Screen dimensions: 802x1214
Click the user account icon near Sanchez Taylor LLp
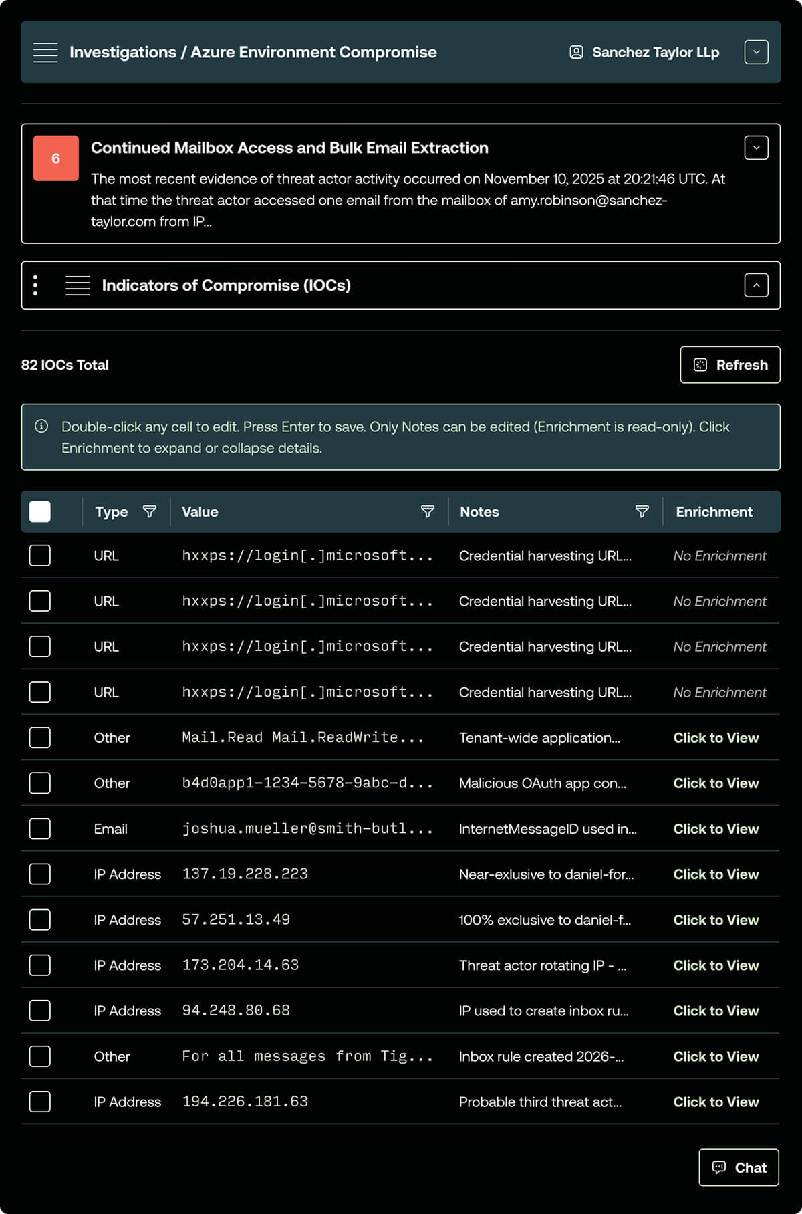(x=576, y=52)
